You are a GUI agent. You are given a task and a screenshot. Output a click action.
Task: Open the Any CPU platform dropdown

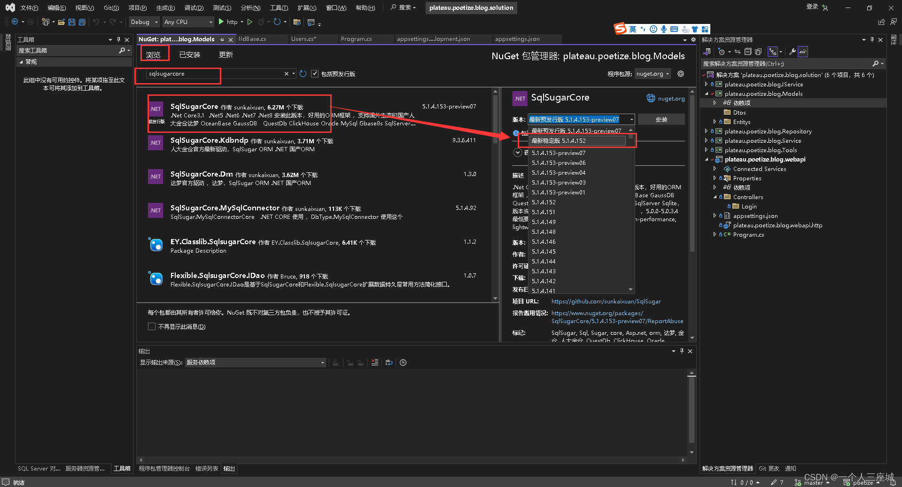[x=188, y=22]
